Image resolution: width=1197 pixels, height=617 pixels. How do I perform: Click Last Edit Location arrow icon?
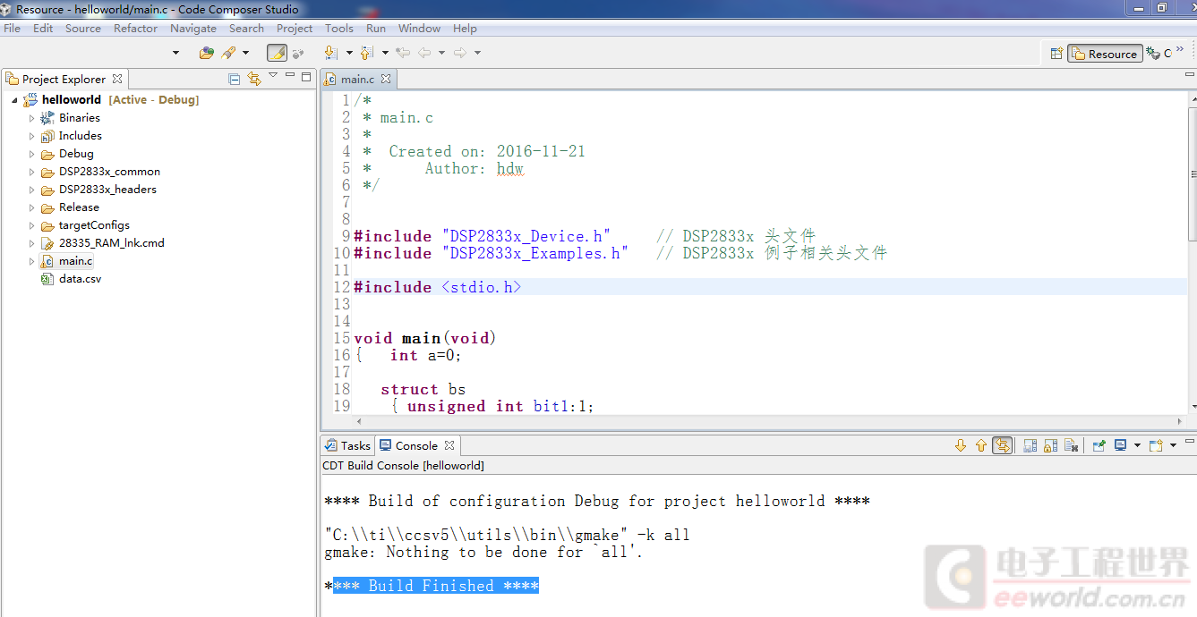coord(403,53)
